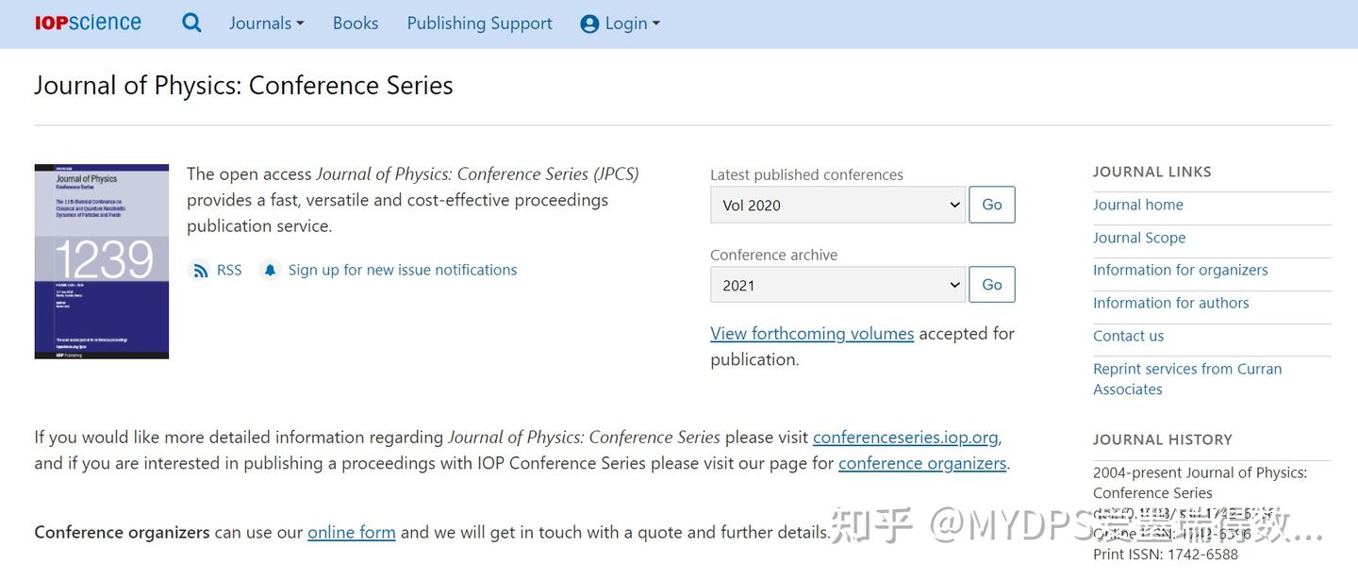Click the online form link
Image resolution: width=1358 pixels, height=579 pixels.
tap(351, 532)
